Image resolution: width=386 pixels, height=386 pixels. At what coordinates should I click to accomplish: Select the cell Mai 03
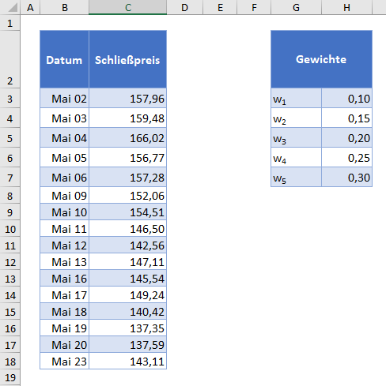point(64,118)
